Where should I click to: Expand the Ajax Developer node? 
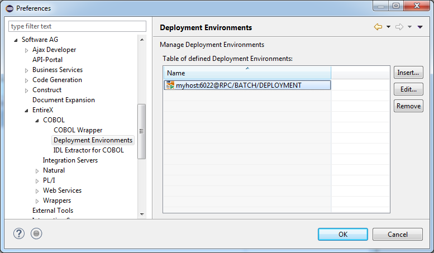pyautogui.click(x=26, y=50)
